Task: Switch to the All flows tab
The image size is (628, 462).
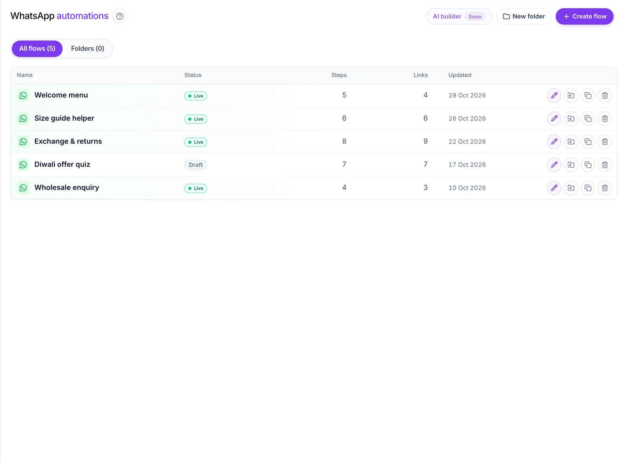Action: [x=37, y=49]
